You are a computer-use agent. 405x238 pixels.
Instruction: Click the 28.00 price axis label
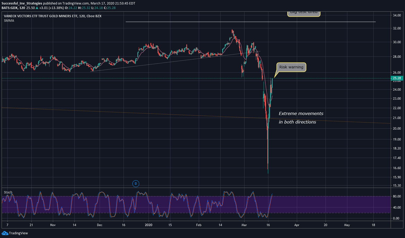point(397,57)
